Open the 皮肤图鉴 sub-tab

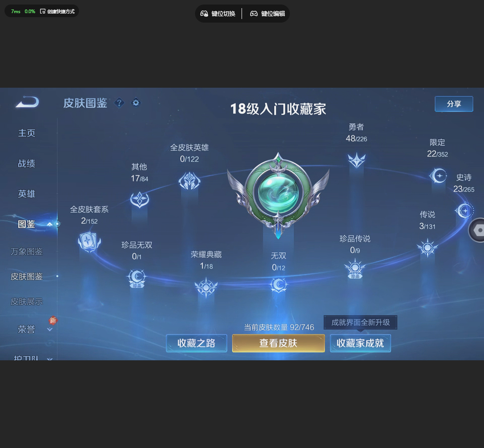tap(27, 276)
